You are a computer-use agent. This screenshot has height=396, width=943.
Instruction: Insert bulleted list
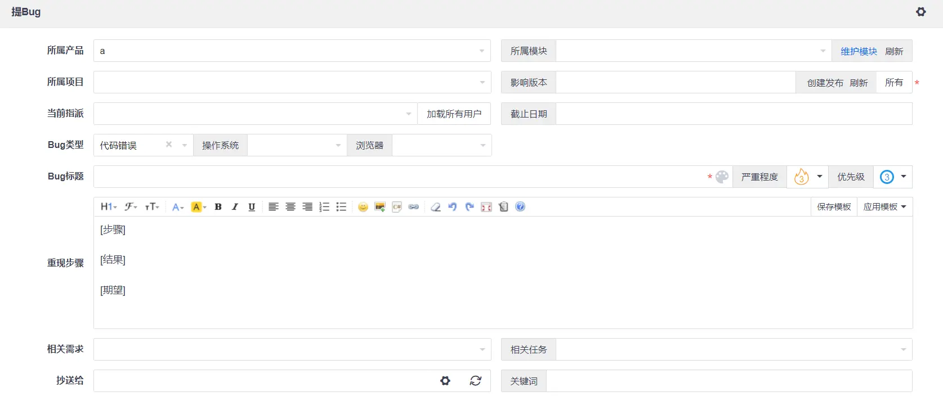341,207
